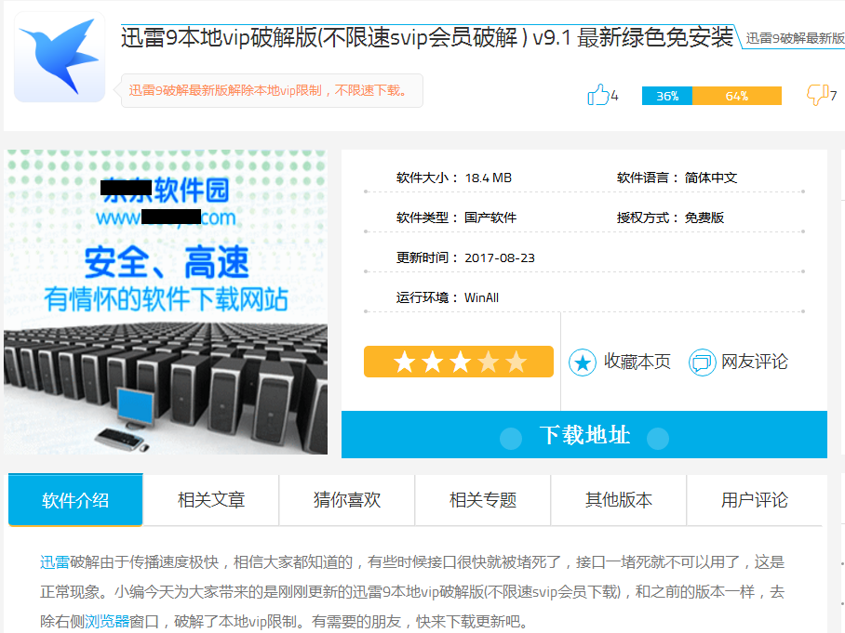
Task: Click the chat bubble icon beside 网友评论
Action: pos(702,363)
